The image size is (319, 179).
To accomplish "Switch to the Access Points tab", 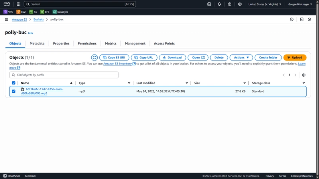I will pyautogui.click(x=164, y=43).
